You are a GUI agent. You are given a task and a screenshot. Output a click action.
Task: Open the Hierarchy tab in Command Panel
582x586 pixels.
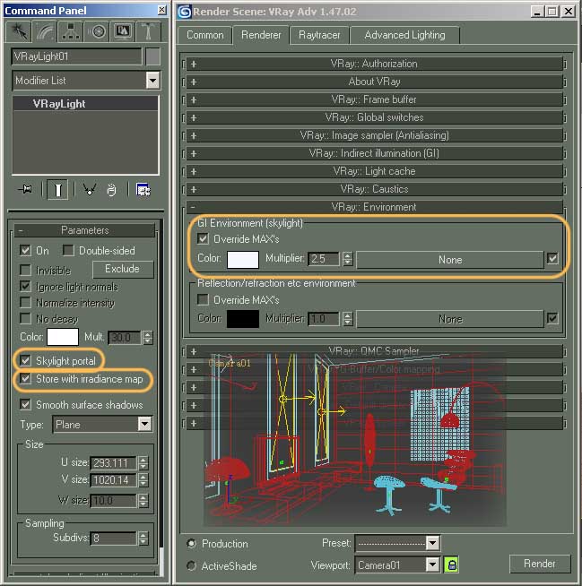pos(70,31)
